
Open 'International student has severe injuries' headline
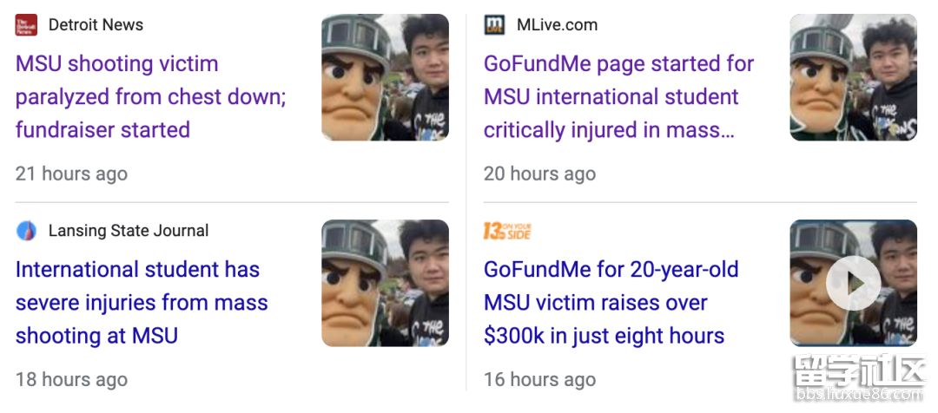click(x=142, y=302)
